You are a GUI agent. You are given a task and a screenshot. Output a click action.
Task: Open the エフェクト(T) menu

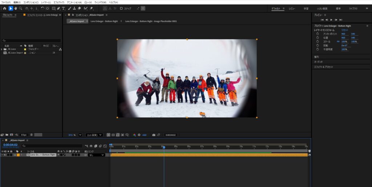pyautogui.click(x=58, y=2)
